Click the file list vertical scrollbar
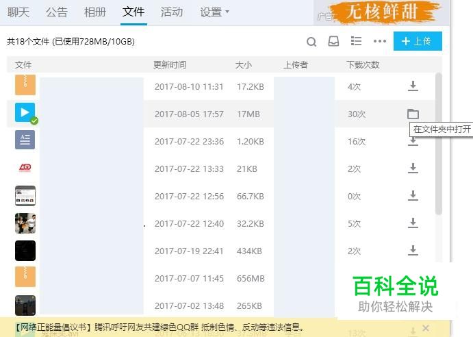The image size is (473, 337). click(439, 144)
